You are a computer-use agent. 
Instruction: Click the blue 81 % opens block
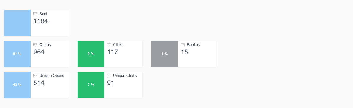point(17,54)
